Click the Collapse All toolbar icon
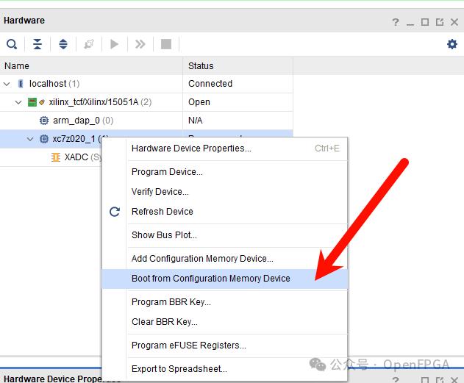 click(x=38, y=44)
